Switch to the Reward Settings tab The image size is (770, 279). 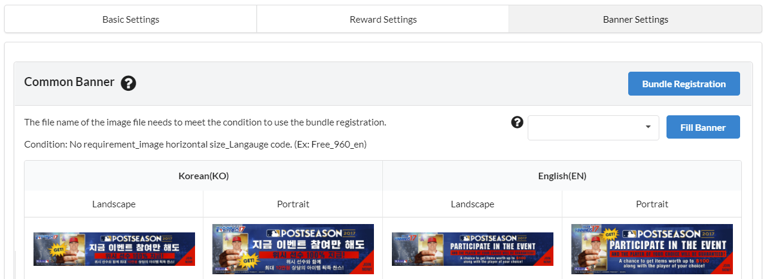tap(383, 19)
